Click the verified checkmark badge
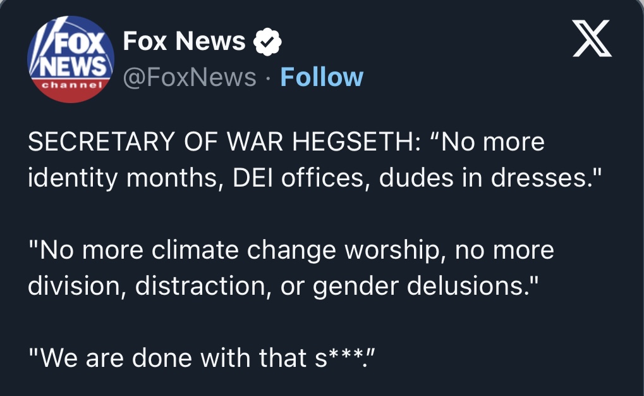This screenshot has width=644, height=396. point(267,43)
